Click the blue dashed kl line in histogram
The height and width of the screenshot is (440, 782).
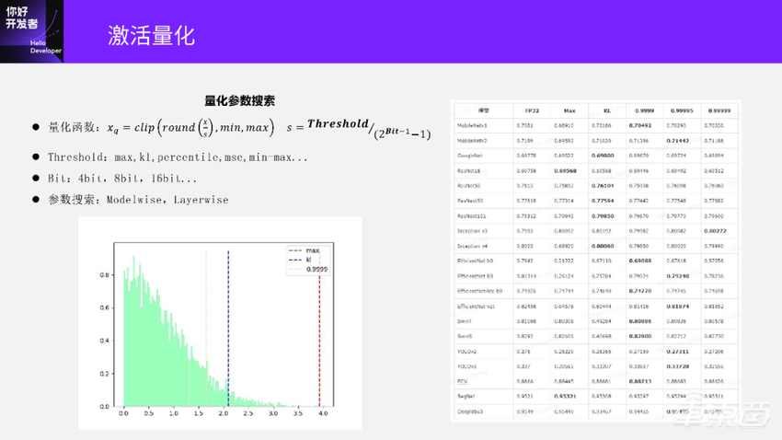coord(227,331)
